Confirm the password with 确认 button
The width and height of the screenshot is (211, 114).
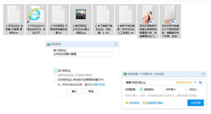click(x=74, y=91)
